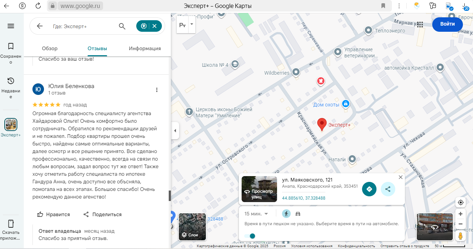
Task: Open the Google Maps hamburger menu
Action: [11, 26]
